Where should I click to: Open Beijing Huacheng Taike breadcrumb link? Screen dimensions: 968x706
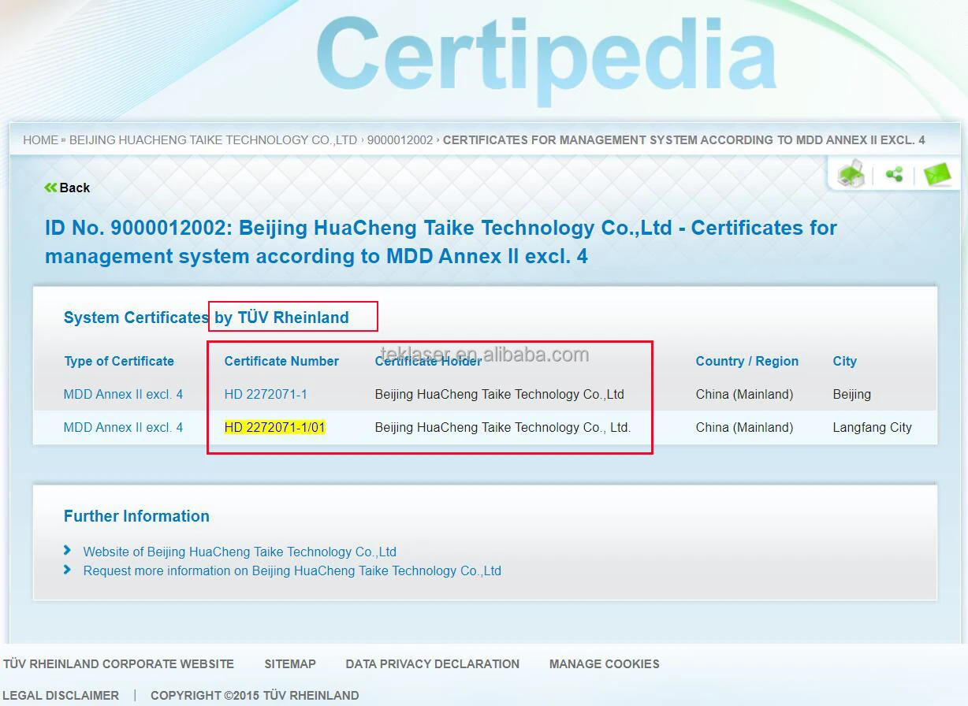pos(213,140)
